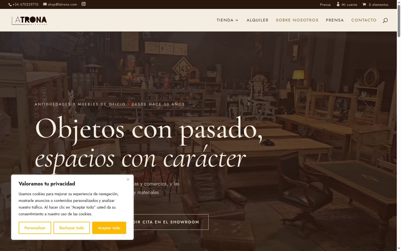Image resolution: width=401 pixels, height=251 pixels.
Task: Click the 'Valoramos tu privacidad' heading
Action: 47,184
